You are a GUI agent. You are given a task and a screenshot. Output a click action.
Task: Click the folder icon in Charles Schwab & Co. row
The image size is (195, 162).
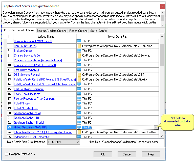point(79,56)
